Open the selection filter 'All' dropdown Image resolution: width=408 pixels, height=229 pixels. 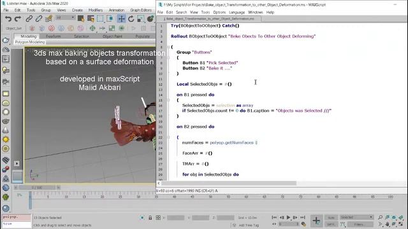click(65, 18)
